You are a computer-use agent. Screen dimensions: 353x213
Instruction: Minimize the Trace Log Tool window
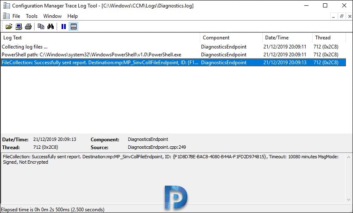pos(306,5)
